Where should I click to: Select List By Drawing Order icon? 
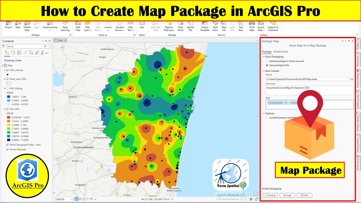pos(7,53)
